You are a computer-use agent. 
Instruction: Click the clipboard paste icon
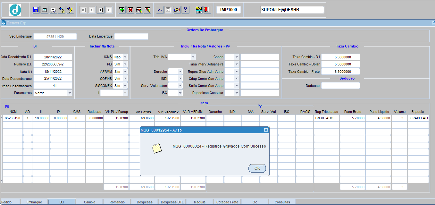click(168, 10)
